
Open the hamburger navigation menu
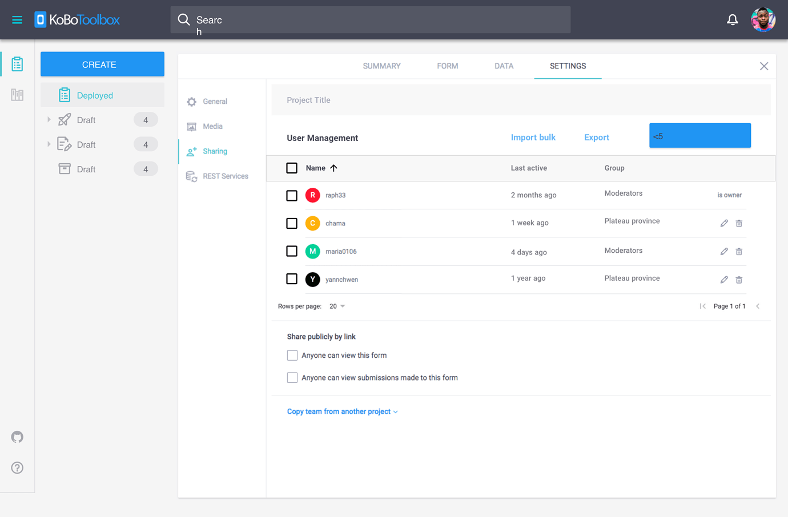17,19
